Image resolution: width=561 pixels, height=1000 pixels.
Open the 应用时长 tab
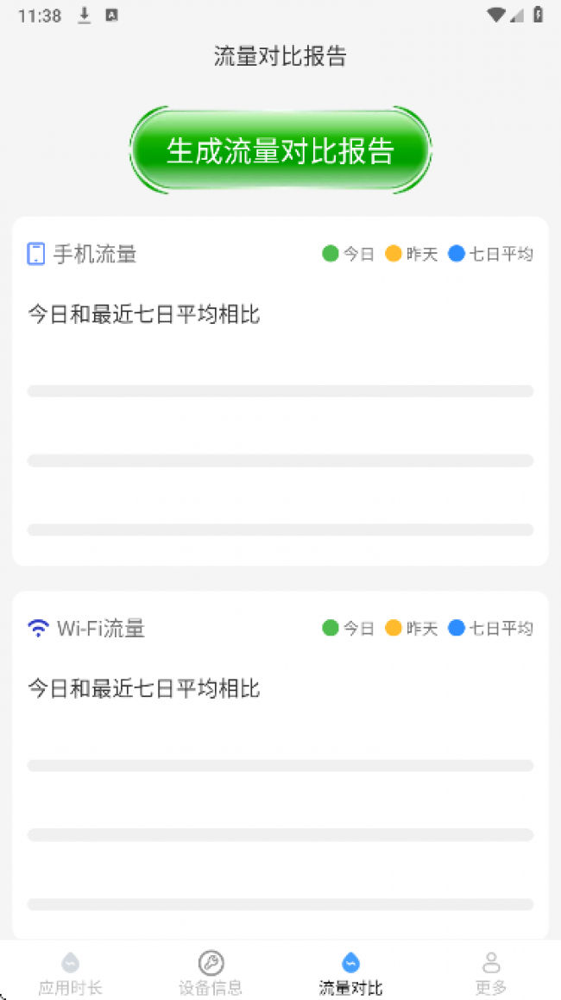(70, 974)
